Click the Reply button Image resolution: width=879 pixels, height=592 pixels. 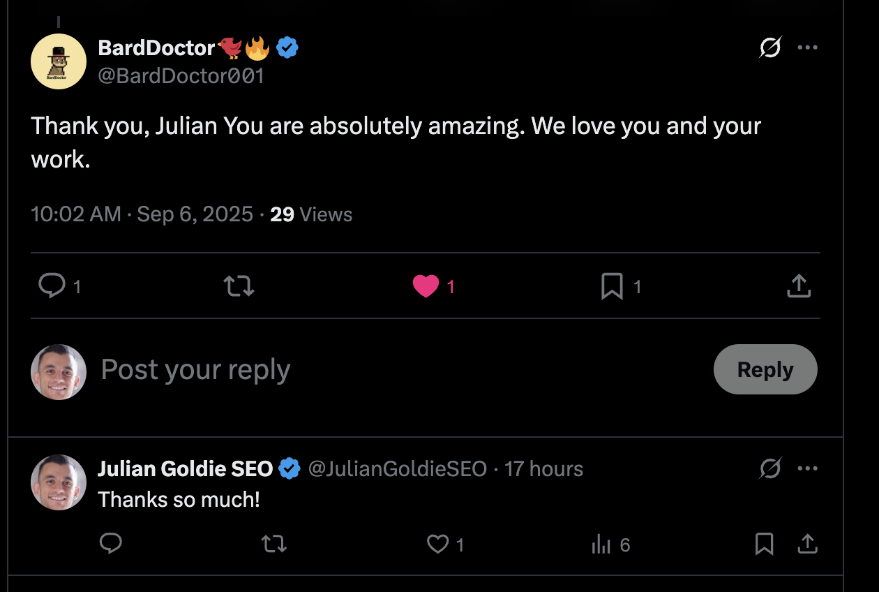pyautogui.click(x=765, y=369)
